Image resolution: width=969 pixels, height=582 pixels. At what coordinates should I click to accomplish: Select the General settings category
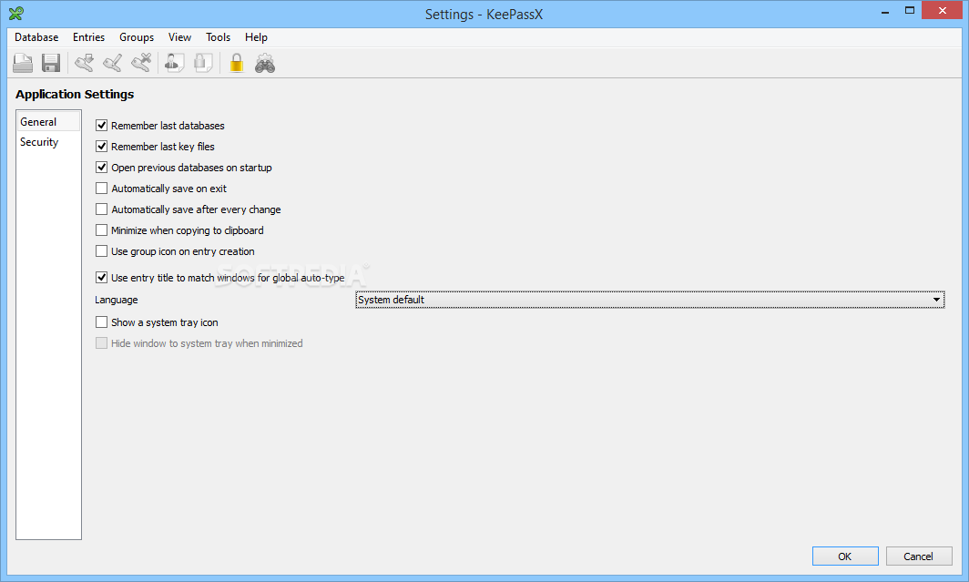point(48,122)
